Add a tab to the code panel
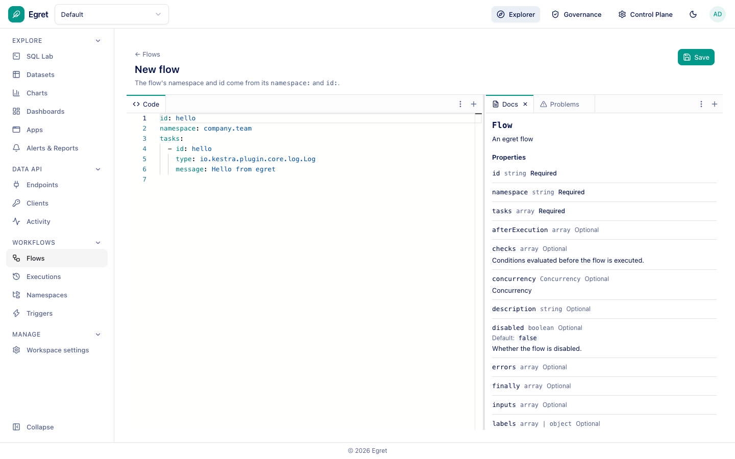This screenshot has width=735, height=459. (474, 104)
